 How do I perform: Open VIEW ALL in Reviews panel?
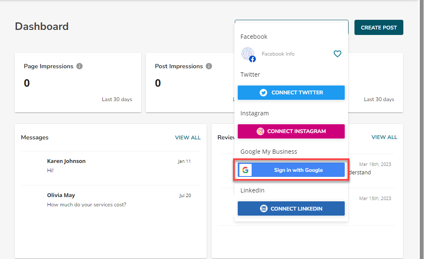coord(384,137)
